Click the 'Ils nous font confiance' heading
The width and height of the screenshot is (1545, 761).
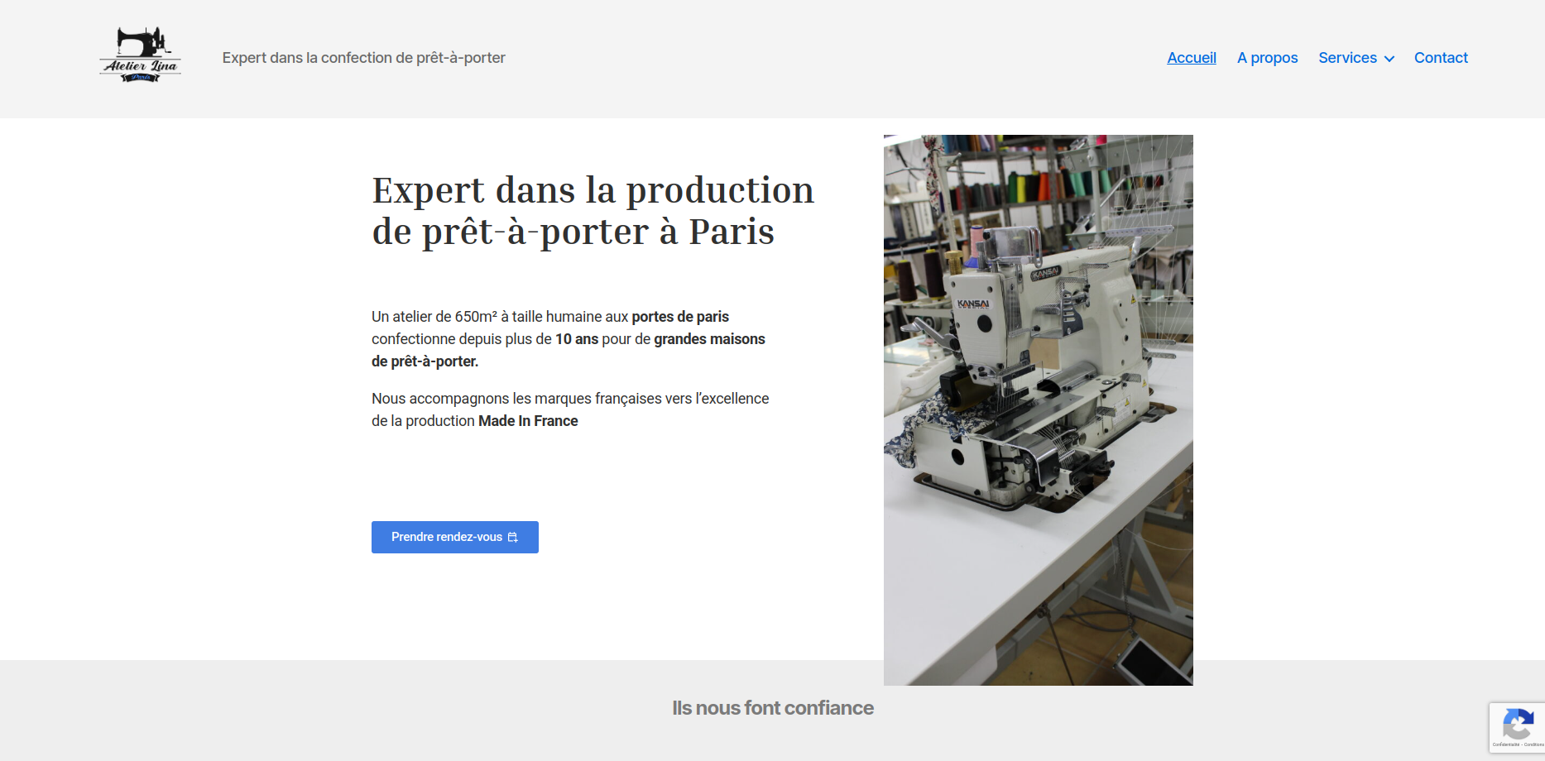[x=773, y=708]
